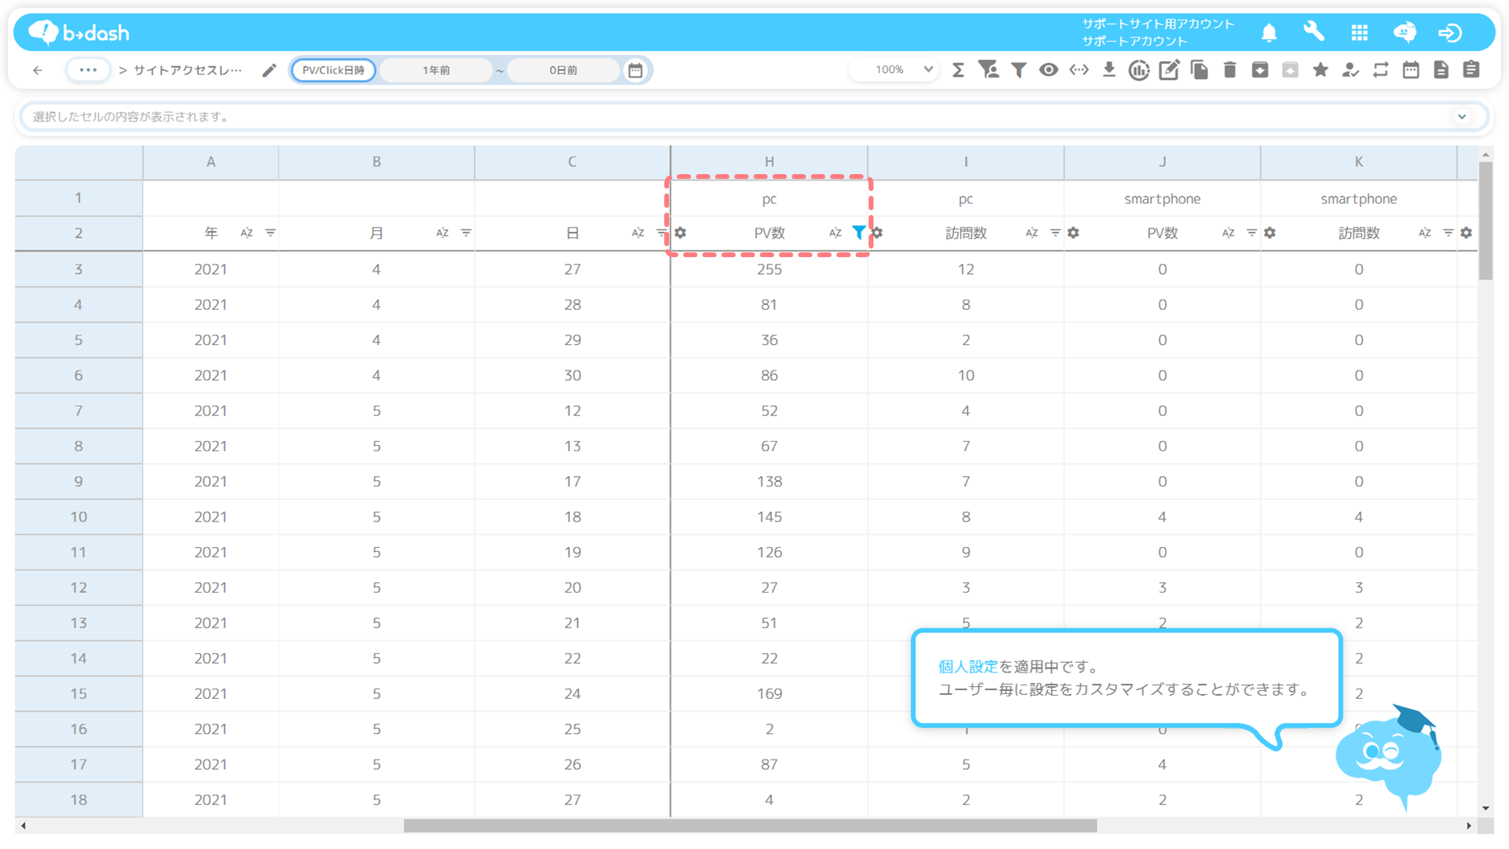Viewport: 1509px width, 849px height.
Task: Click the column width arrows icon
Action: coord(1079,70)
